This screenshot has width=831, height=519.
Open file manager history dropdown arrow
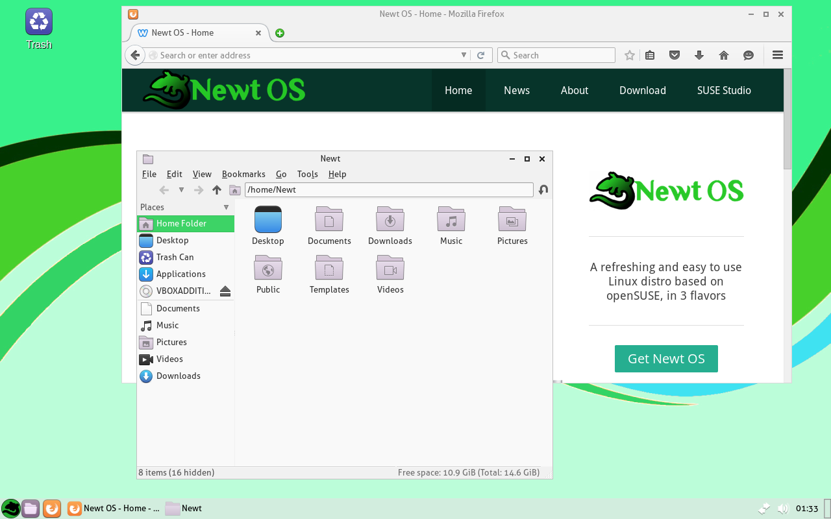181,190
